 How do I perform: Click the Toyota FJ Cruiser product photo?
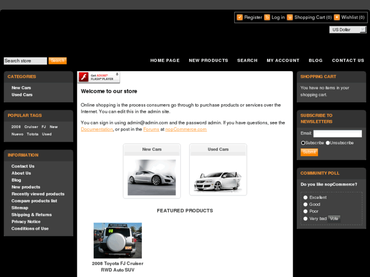point(118,240)
